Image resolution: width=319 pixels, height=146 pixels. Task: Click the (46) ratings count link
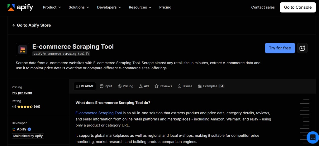click(37, 107)
